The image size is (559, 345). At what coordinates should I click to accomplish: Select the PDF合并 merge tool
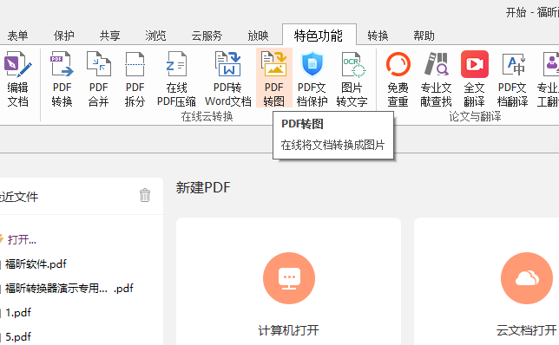(x=98, y=79)
